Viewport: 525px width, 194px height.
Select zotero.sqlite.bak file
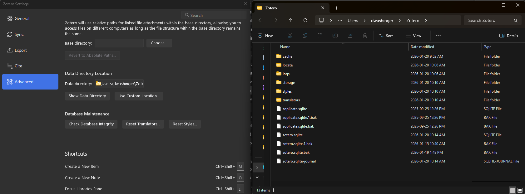(x=398, y=153)
